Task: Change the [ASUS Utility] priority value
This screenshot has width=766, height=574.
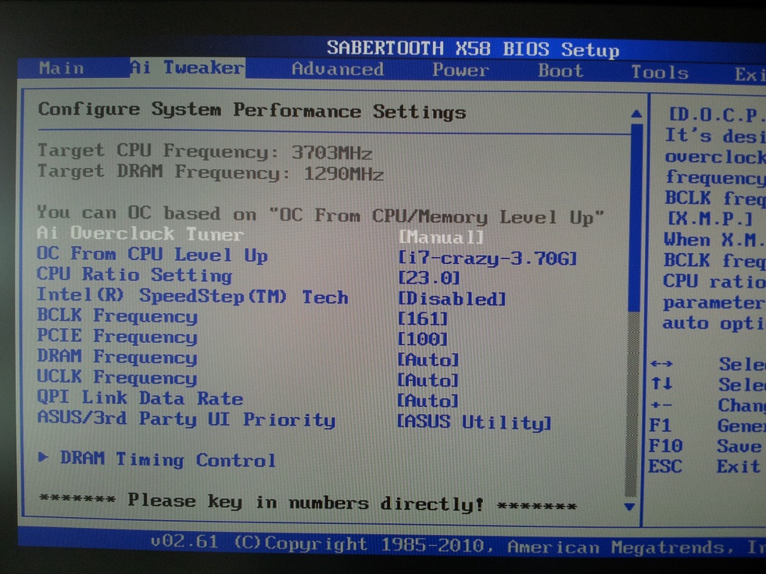Action: coord(474,422)
